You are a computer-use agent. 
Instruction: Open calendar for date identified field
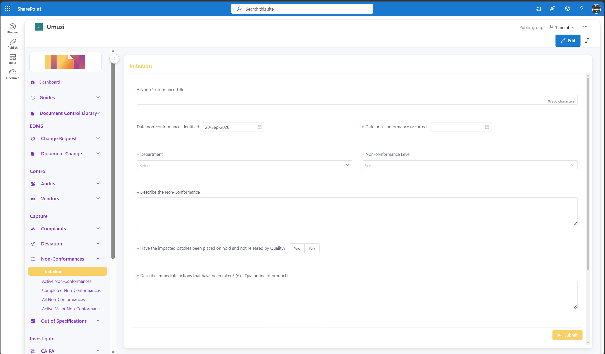pyautogui.click(x=259, y=127)
